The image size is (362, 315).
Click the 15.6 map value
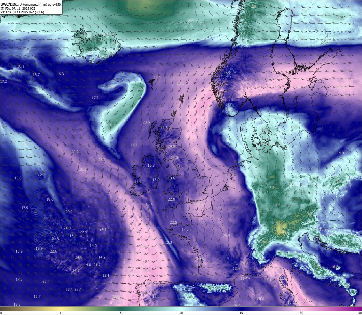(x=18, y=178)
